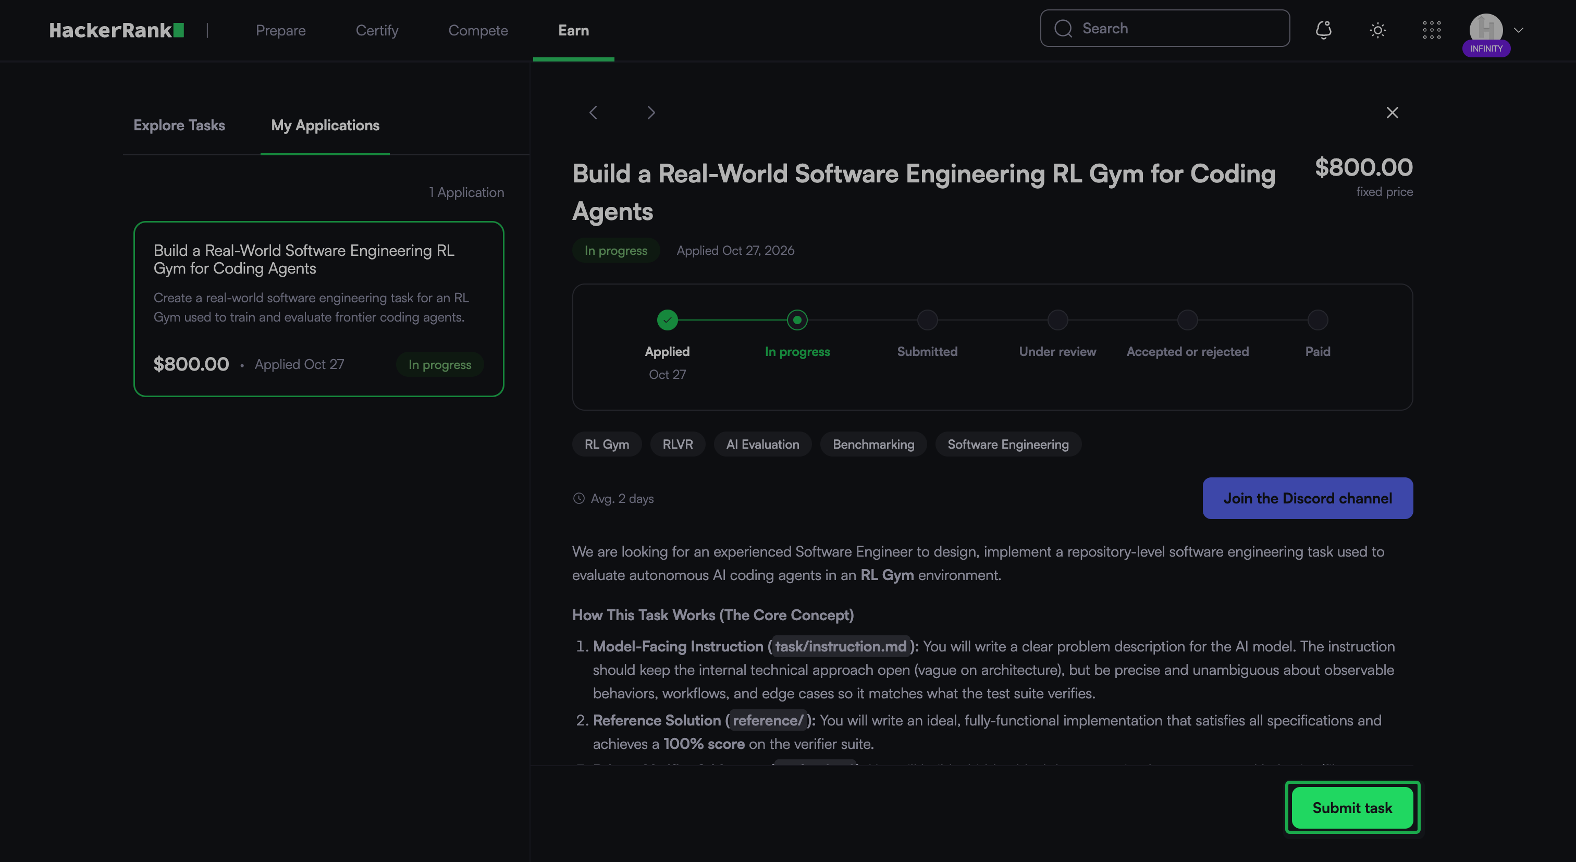Screen dimensions: 1576x862
Task: Open the Compete menu
Action: tap(478, 30)
